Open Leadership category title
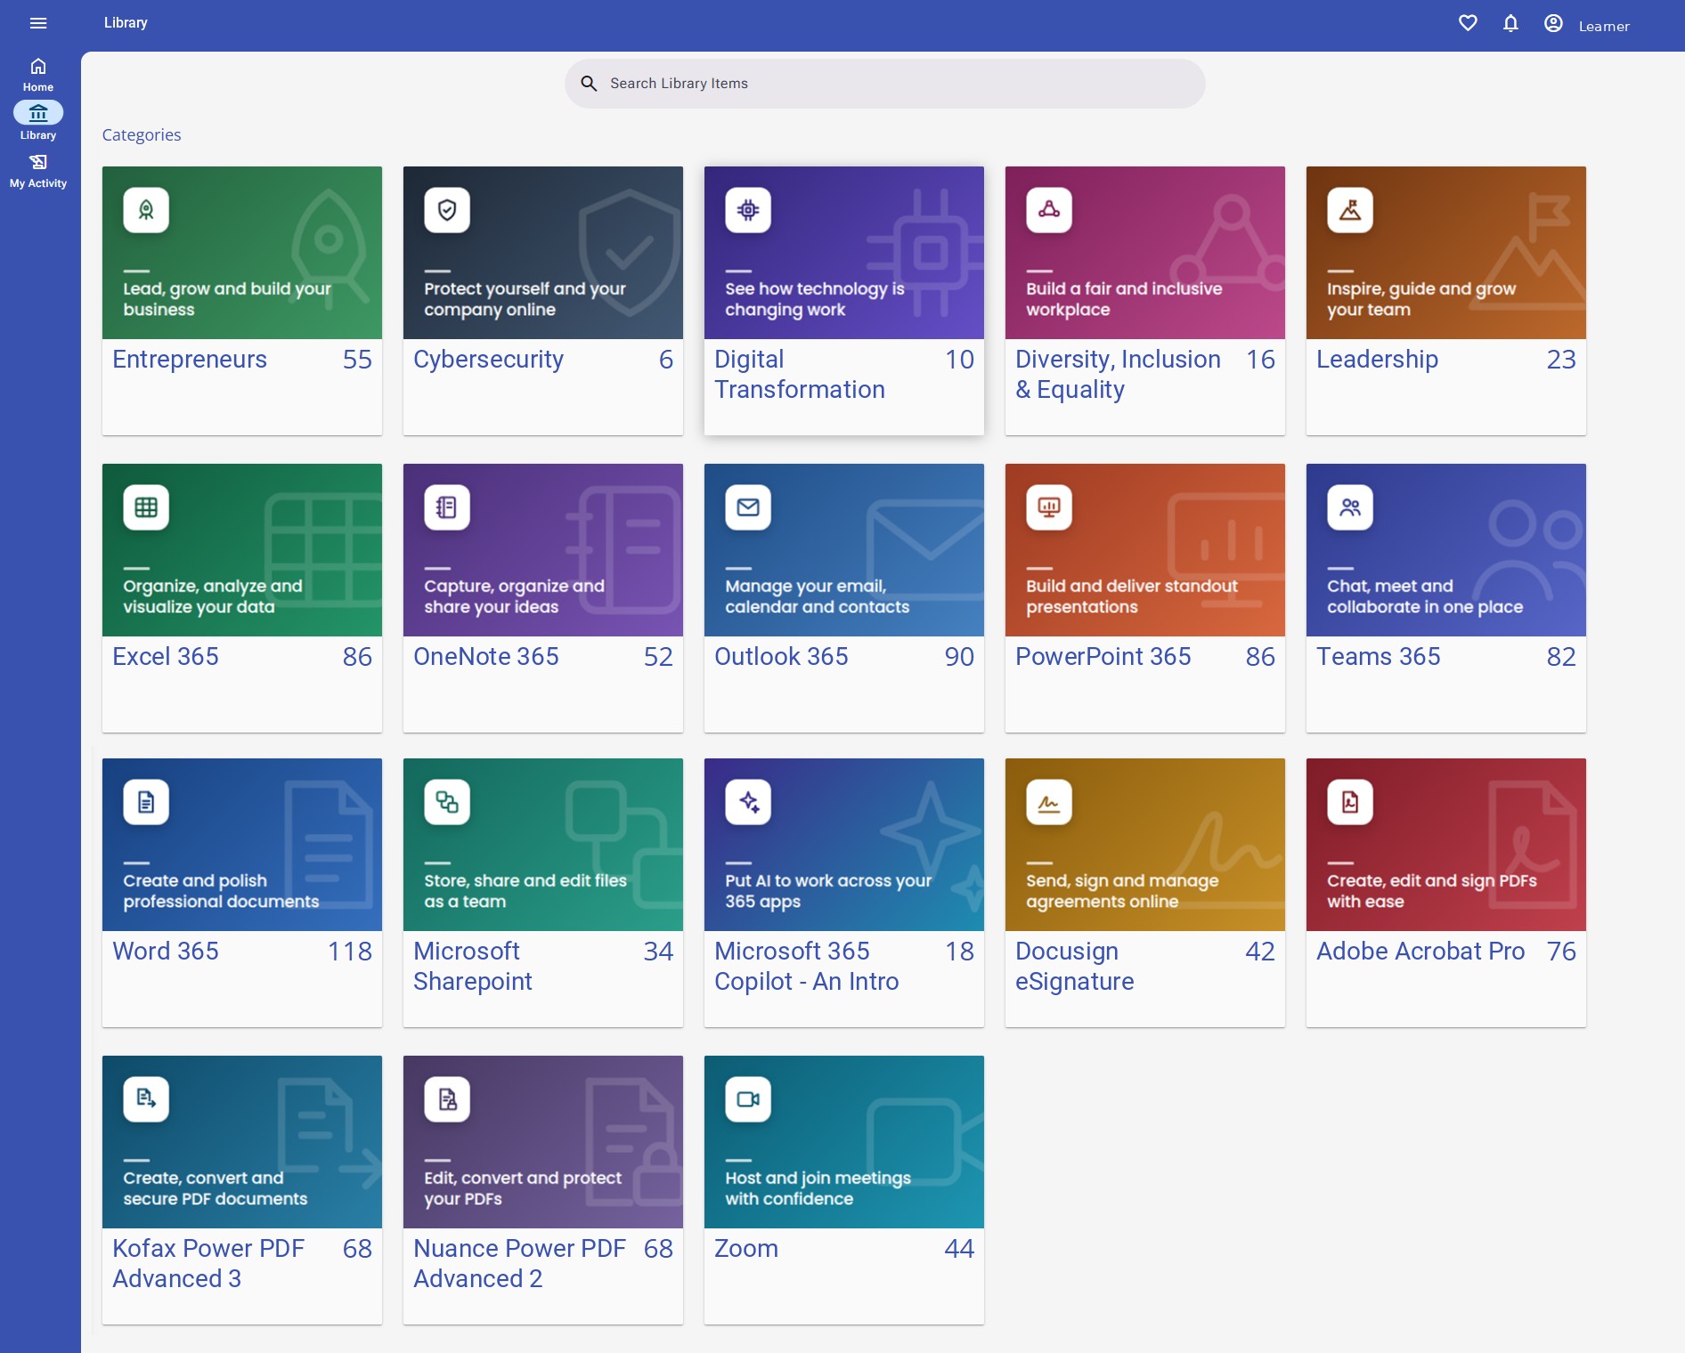Viewport: 1685px width, 1353px height. click(x=1377, y=360)
